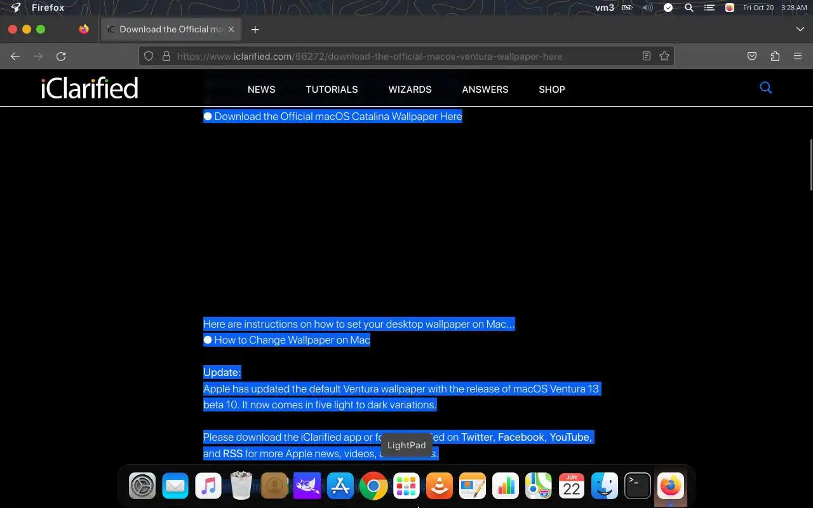This screenshot has width=813, height=508.
Task: Click the launcher icon in top-left corner
Action: click(16, 8)
